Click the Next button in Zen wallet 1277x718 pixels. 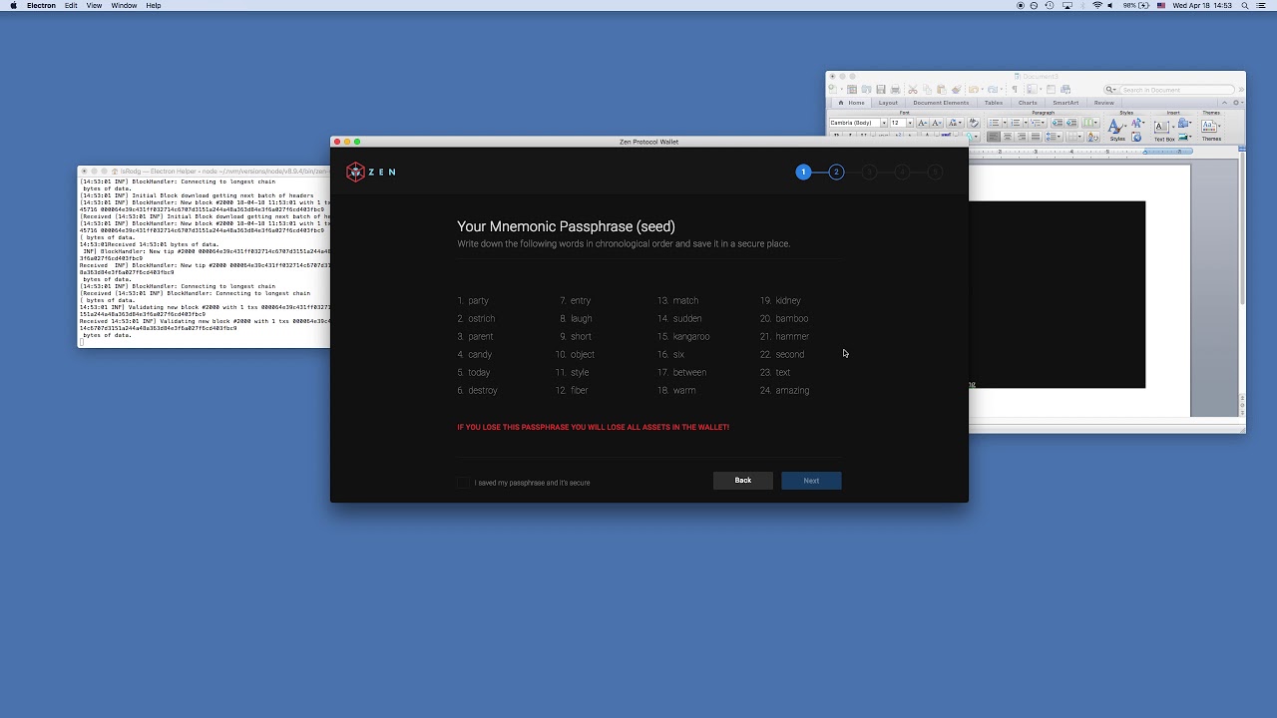[811, 481]
